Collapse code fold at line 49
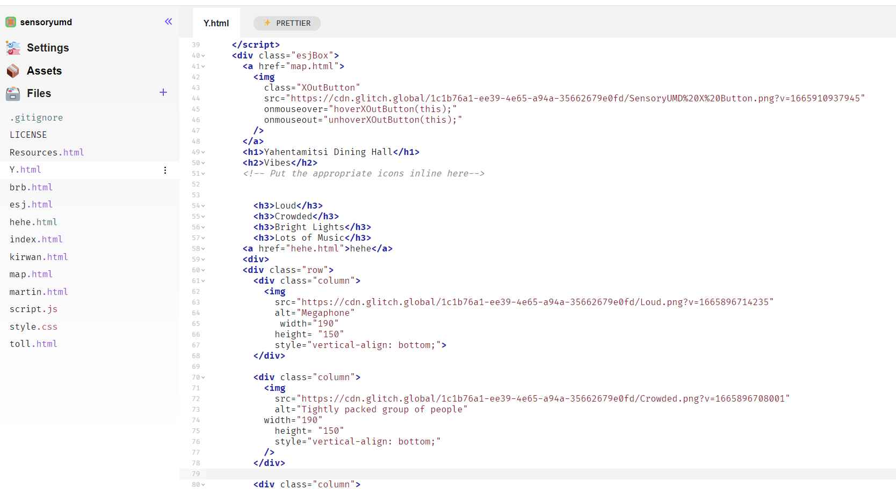Screen dimensions: 896x489 pyautogui.click(x=203, y=152)
